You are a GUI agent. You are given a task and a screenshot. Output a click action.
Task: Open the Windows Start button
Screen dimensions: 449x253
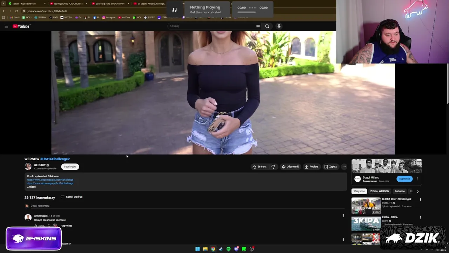coord(197,249)
